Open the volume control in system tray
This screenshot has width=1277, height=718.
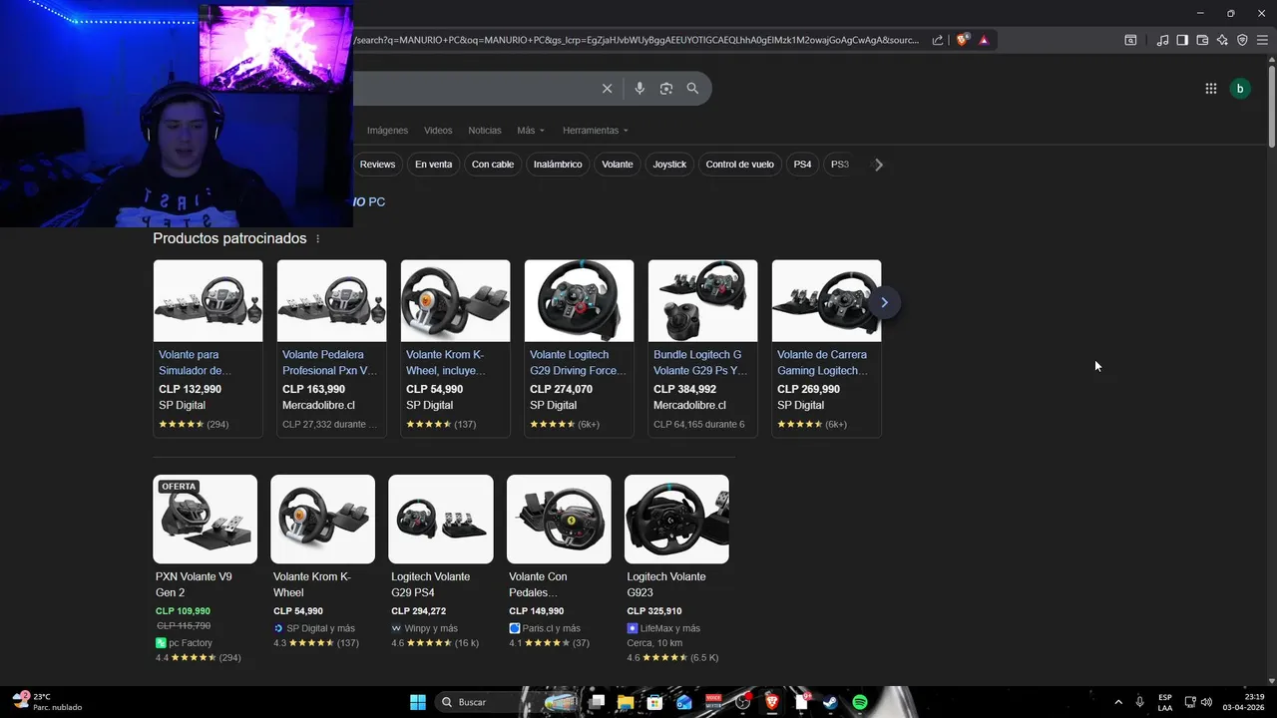coord(1207,702)
